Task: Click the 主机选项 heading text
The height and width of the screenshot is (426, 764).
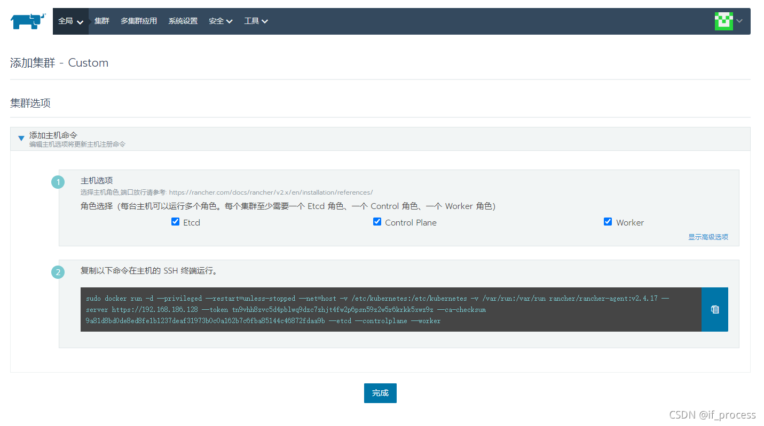Action: click(x=97, y=181)
